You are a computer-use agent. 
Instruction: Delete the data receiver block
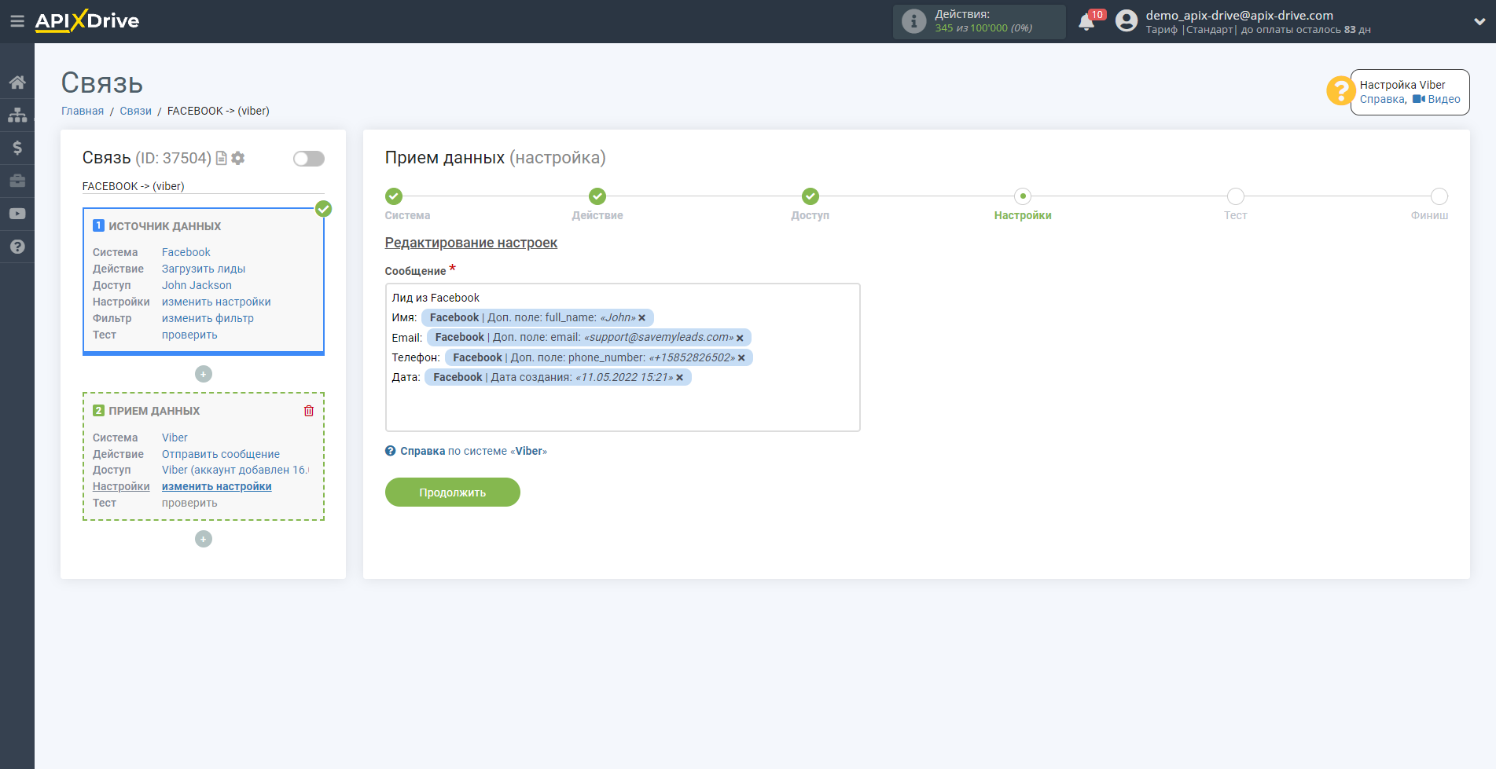pos(309,411)
